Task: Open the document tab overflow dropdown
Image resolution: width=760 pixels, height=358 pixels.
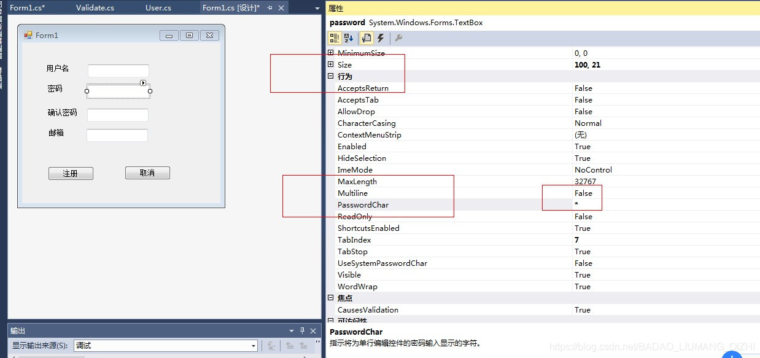Action: click(317, 9)
